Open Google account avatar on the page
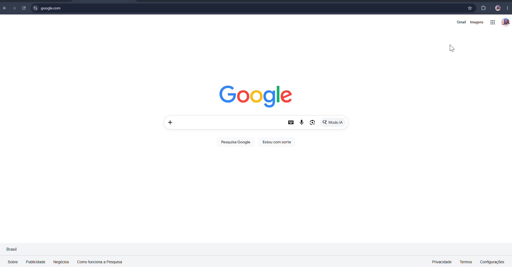 click(x=506, y=22)
